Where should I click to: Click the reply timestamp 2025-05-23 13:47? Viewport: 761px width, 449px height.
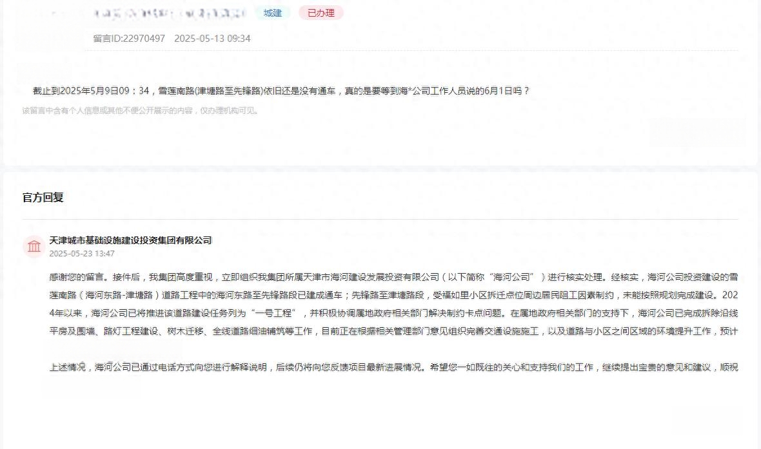click(x=82, y=254)
